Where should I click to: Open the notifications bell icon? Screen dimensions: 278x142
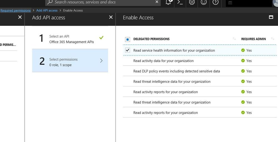click(x=168, y=2)
